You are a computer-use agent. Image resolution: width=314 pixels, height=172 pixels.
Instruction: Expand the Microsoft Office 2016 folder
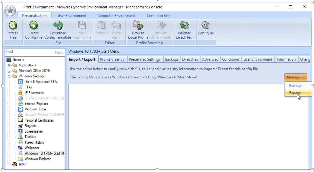pos(9,71)
